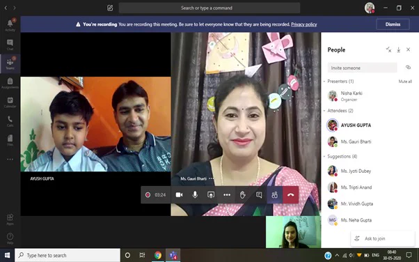Mute all participants

405,82
